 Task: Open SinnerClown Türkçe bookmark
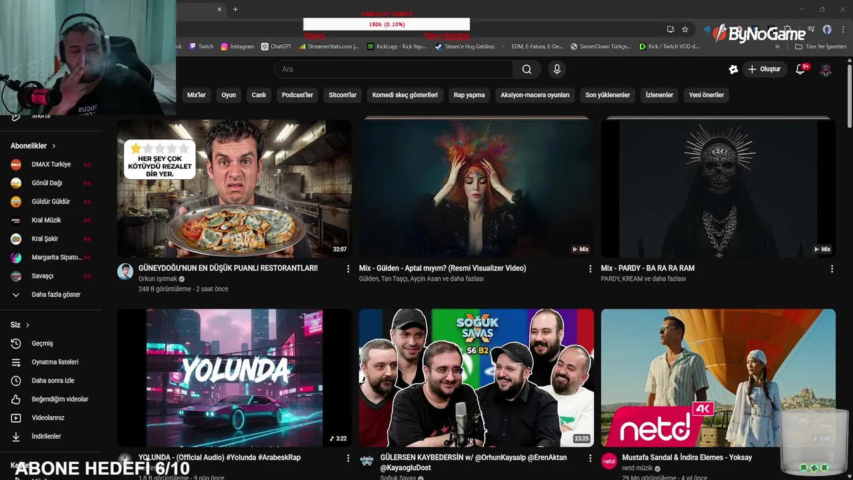[600, 47]
